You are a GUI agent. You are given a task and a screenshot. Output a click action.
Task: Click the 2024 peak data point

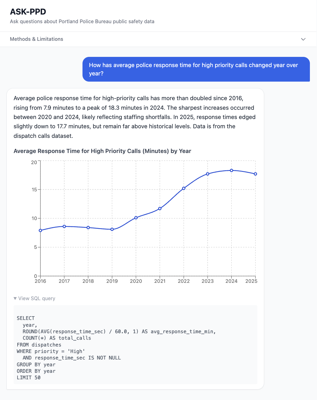[x=231, y=170]
